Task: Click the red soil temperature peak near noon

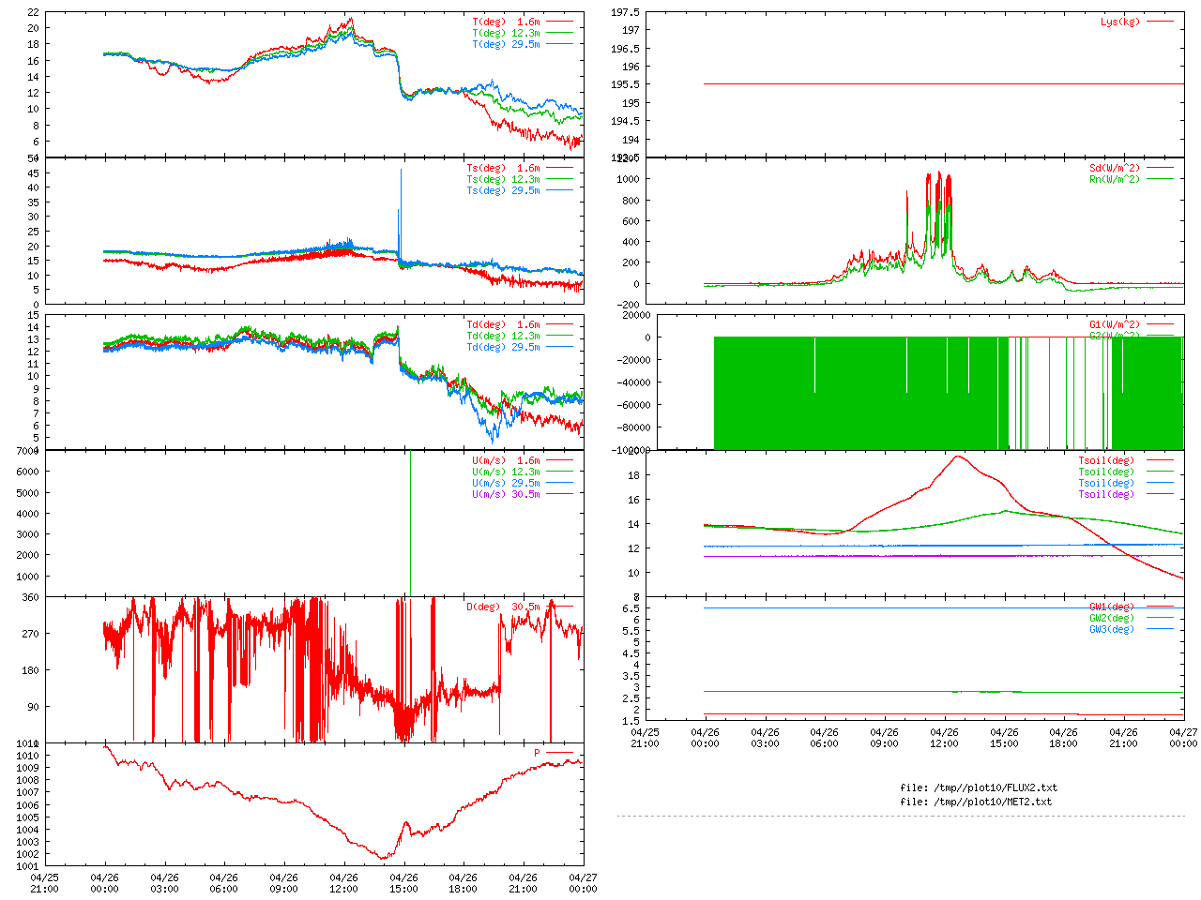Action: coord(958,457)
